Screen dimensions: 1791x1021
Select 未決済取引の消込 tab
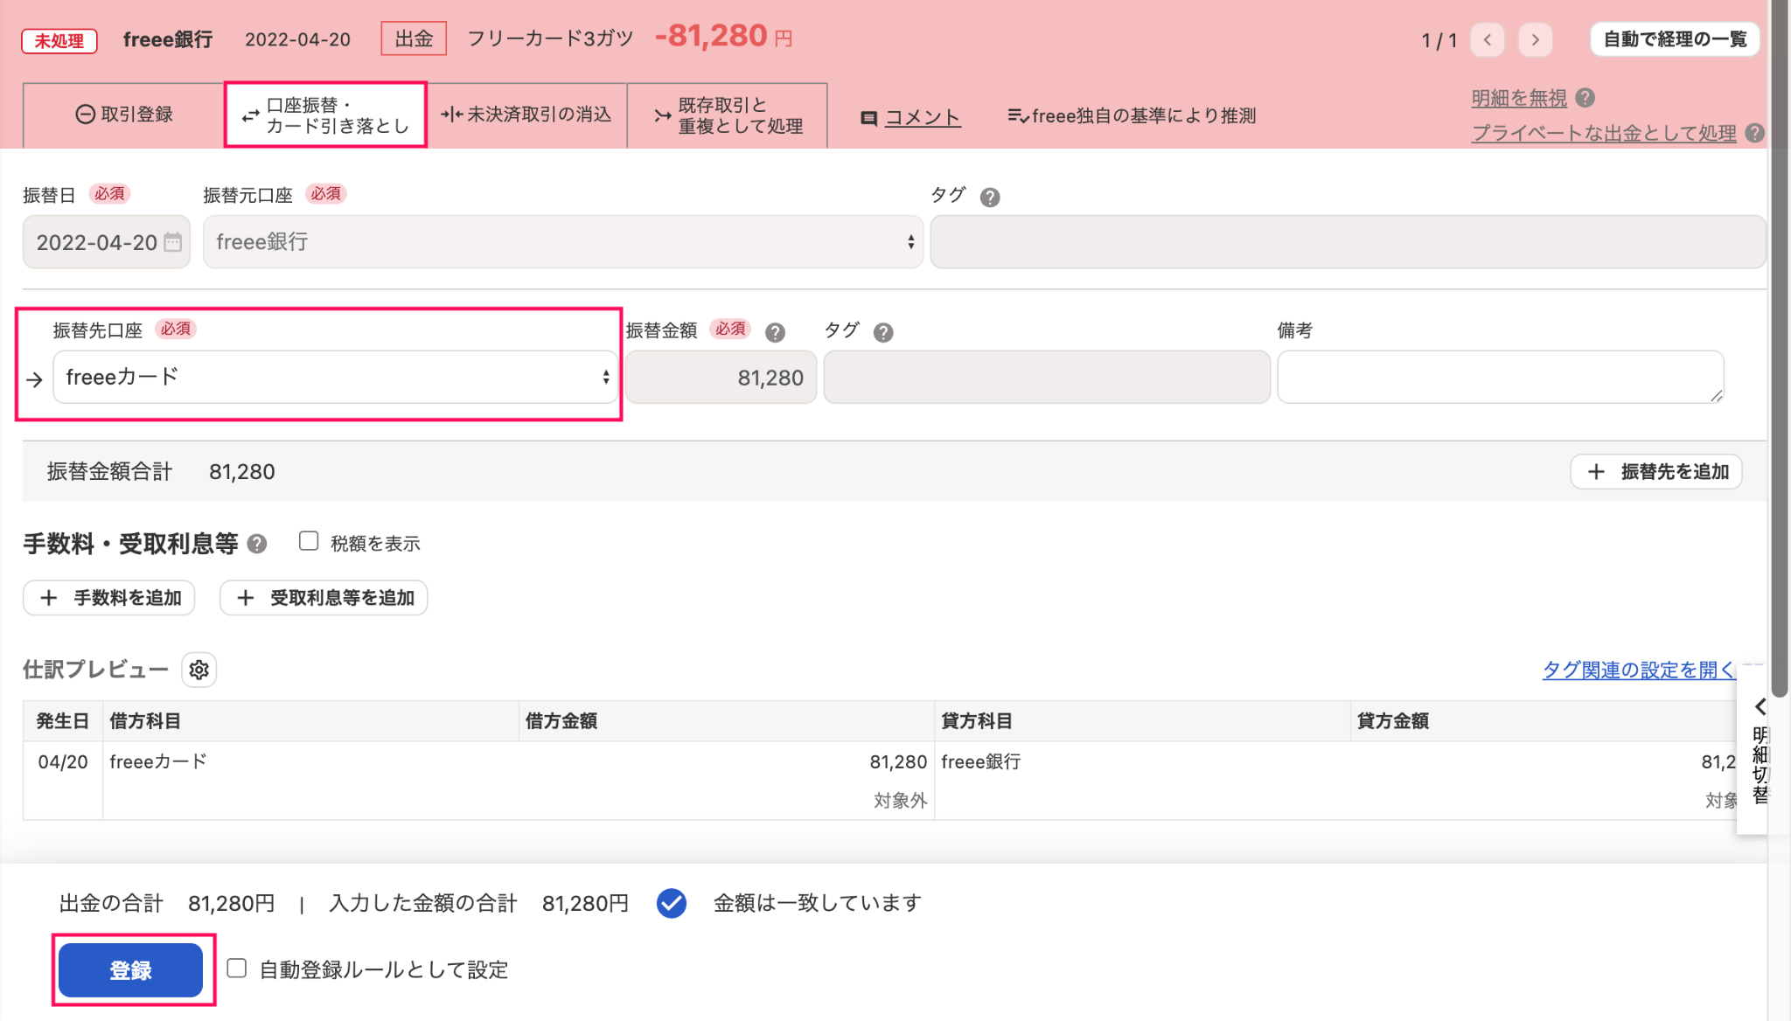click(526, 115)
